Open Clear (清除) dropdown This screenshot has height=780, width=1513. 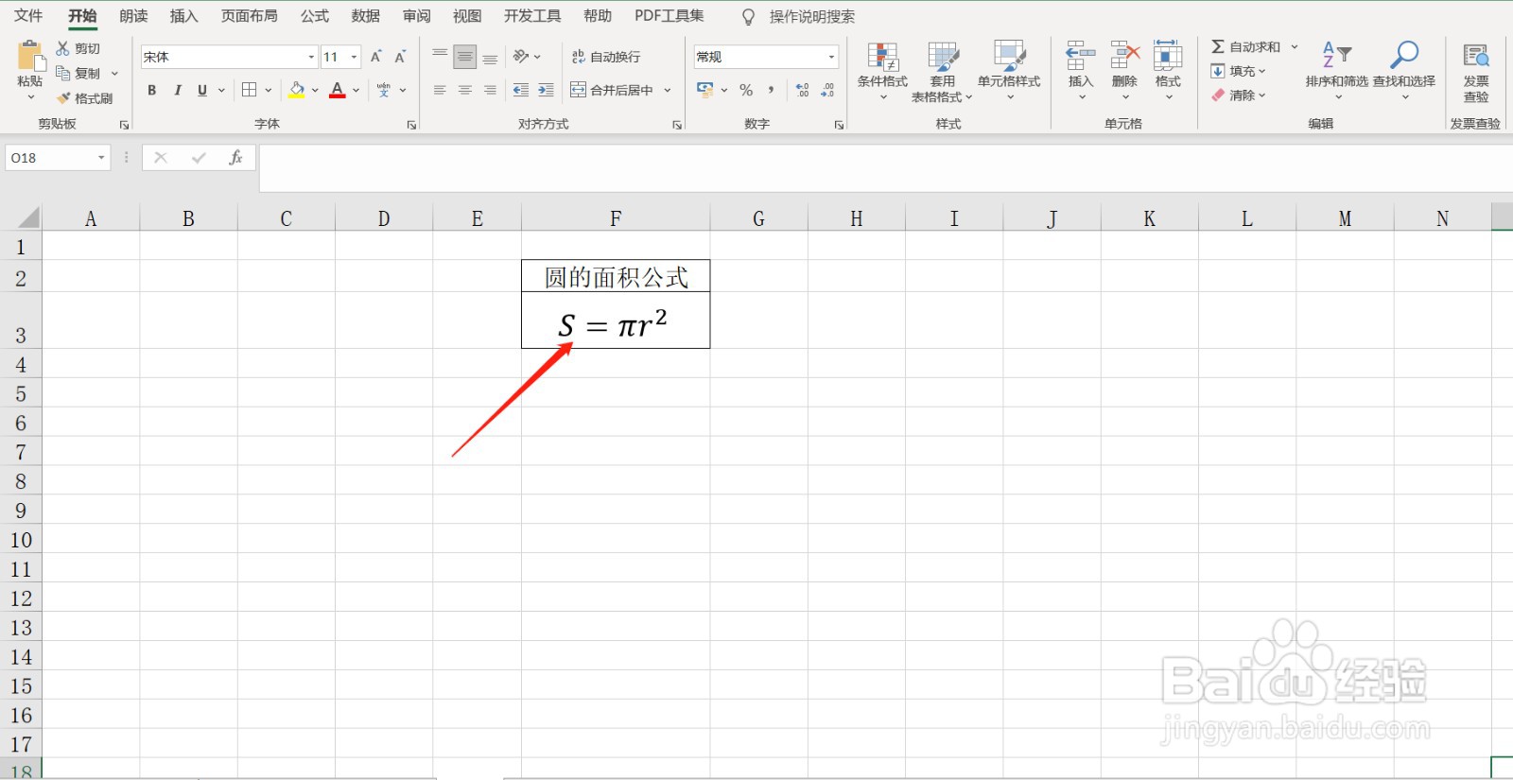tap(1238, 95)
